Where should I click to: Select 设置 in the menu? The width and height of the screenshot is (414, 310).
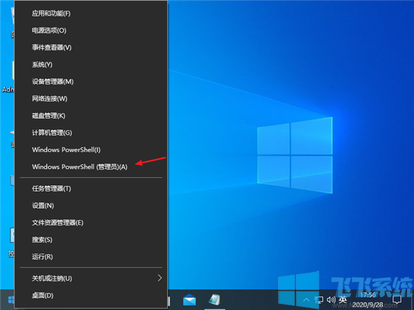43,205
